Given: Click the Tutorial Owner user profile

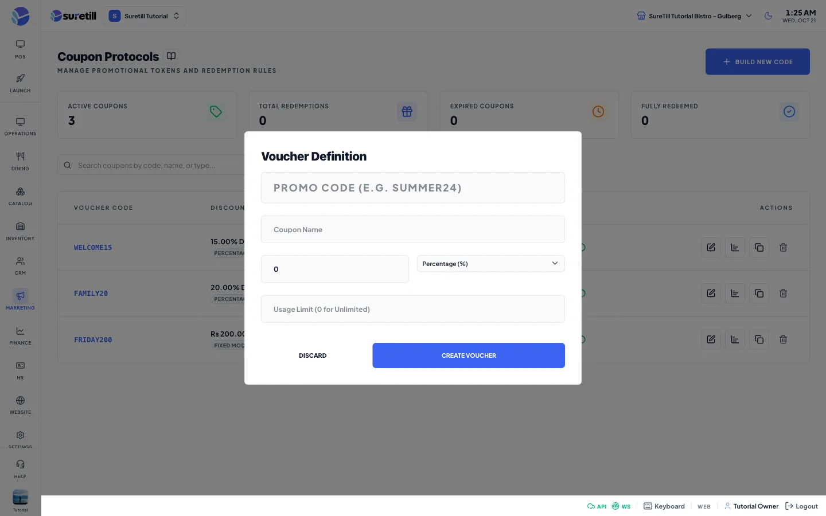Looking at the screenshot, I should [751, 506].
